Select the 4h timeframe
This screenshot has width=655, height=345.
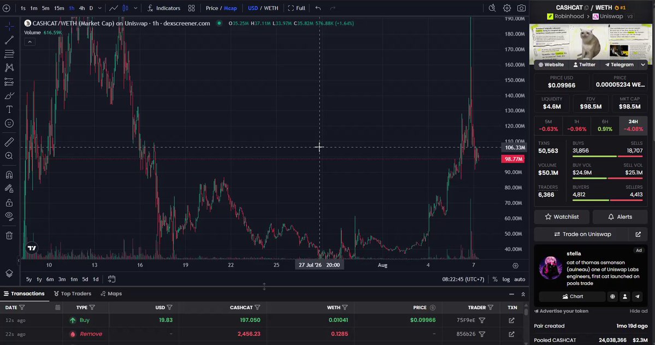[82, 8]
